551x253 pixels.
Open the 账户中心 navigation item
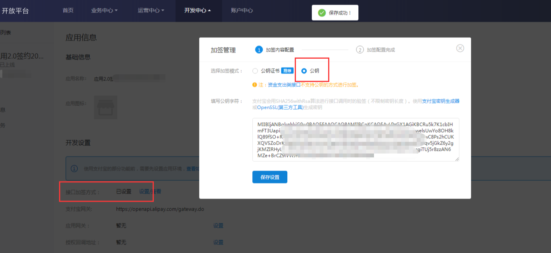pos(242,10)
